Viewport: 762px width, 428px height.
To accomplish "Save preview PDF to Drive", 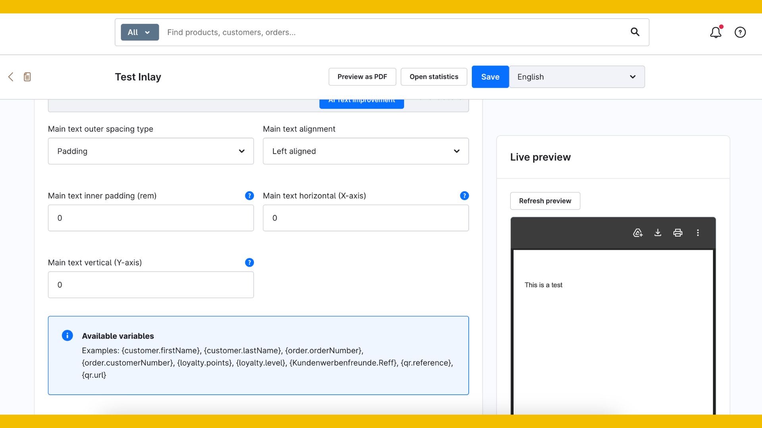I will 637,233.
